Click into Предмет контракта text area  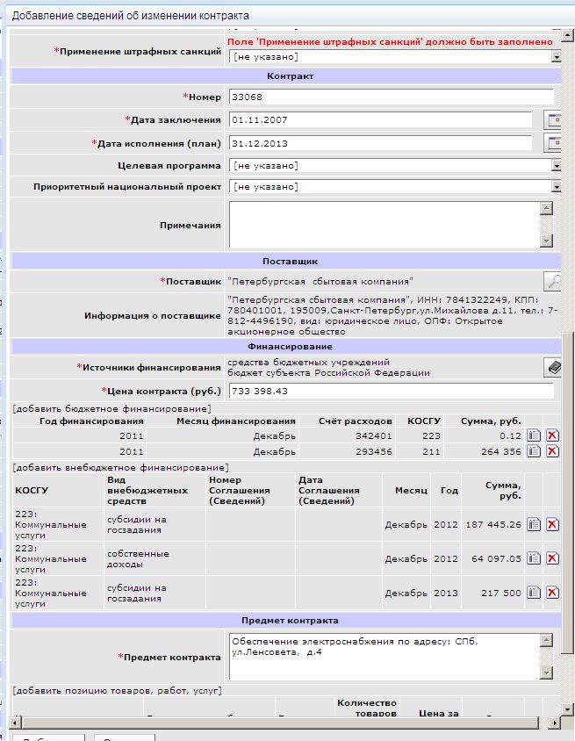pos(385,657)
